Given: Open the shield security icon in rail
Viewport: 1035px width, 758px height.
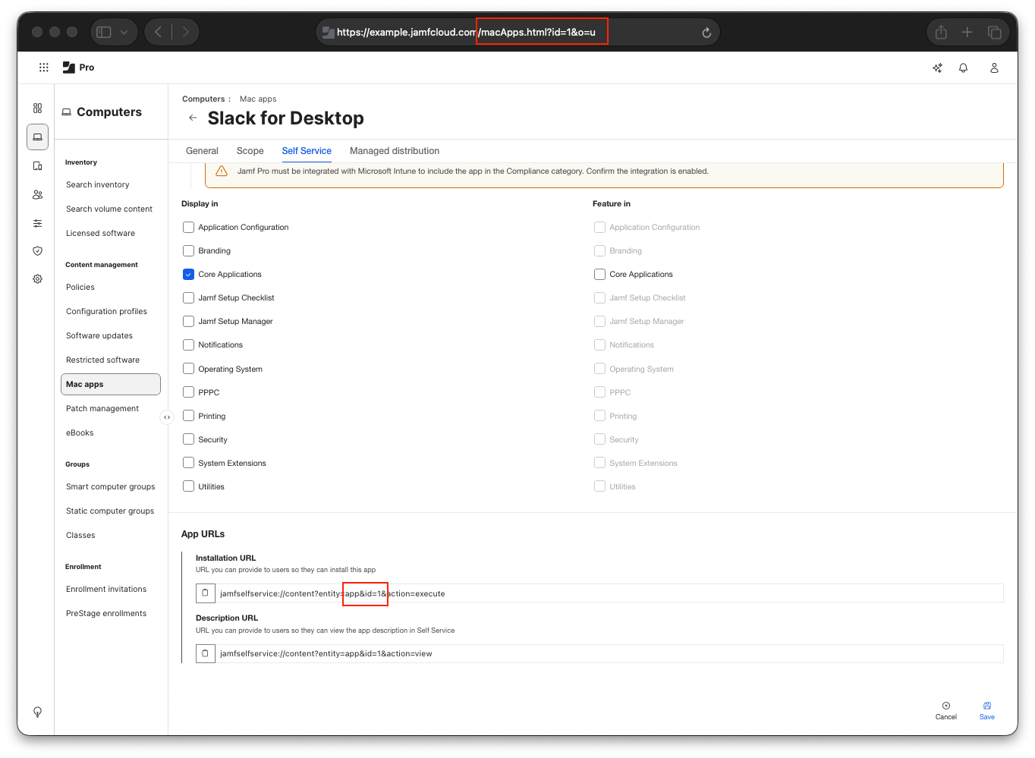Looking at the screenshot, I should tap(37, 251).
